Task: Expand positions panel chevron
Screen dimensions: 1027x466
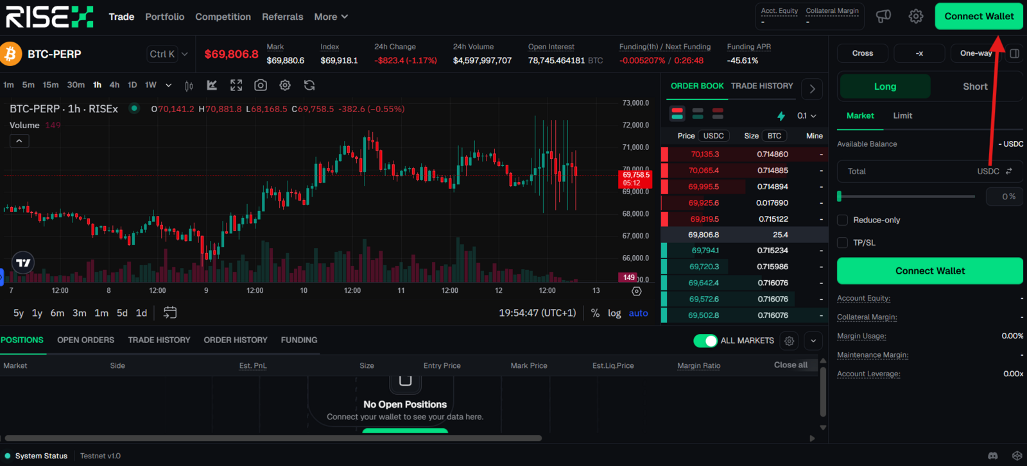Action: click(813, 341)
